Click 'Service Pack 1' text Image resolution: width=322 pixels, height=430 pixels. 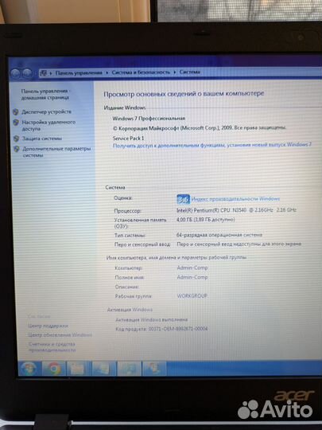click(x=128, y=139)
